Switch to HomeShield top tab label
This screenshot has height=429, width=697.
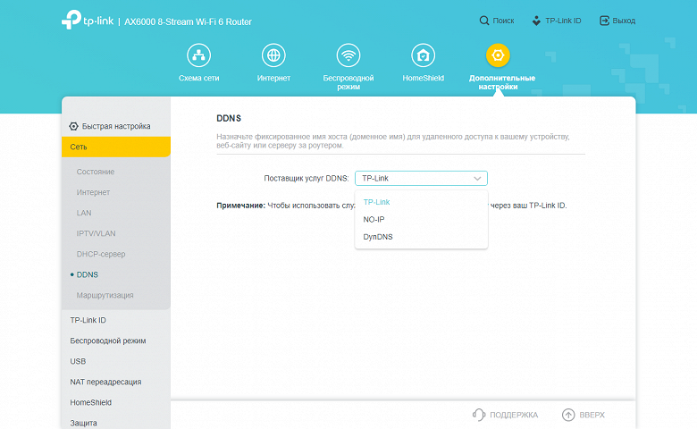[424, 78]
